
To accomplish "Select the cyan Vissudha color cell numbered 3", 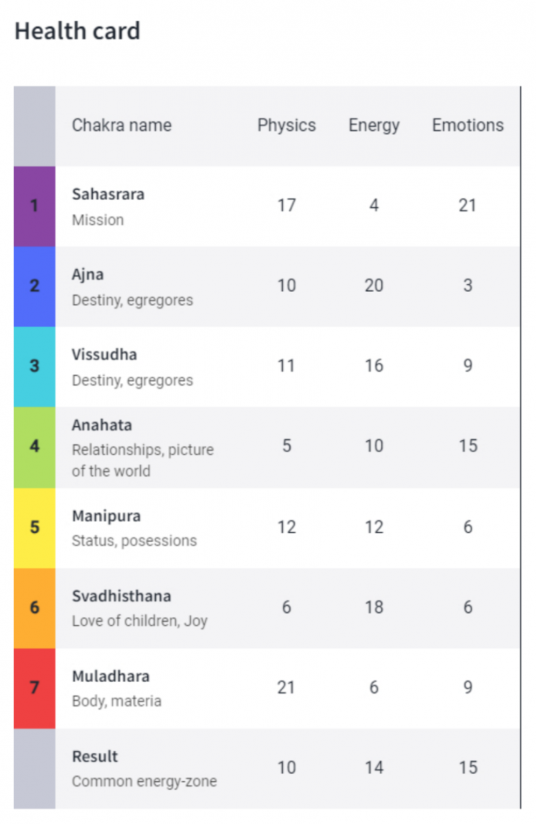I will click(x=34, y=367).
